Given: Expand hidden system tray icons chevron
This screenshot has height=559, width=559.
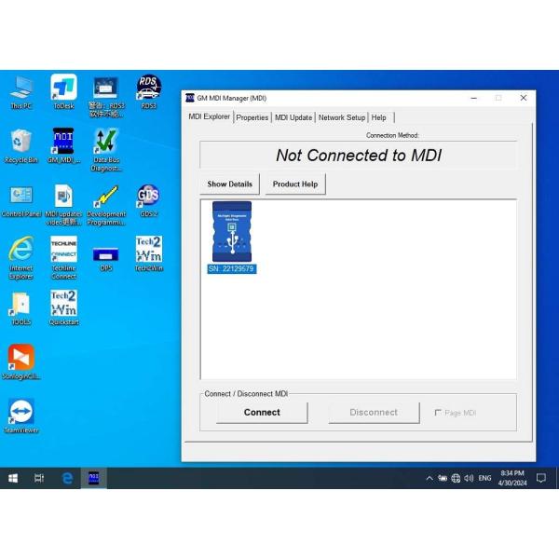Looking at the screenshot, I should (429, 478).
